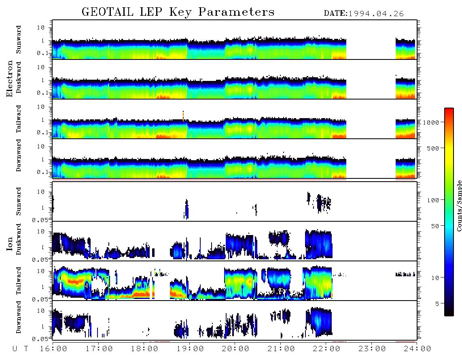The image size is (462, 356).
Task: Select the "20:00" time tick label
Action: click(x=235, y=349)
